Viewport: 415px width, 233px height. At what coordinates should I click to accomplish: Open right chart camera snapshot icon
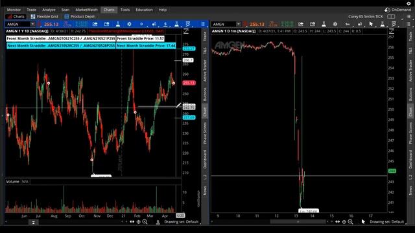point(313,24)
